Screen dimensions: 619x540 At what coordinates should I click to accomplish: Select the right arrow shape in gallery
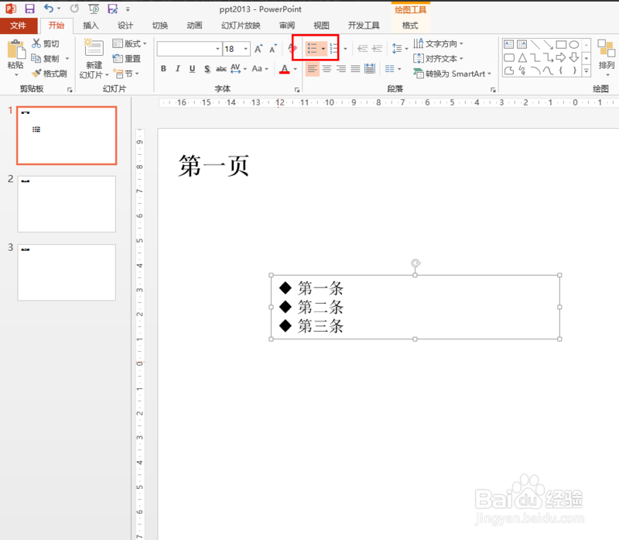tap(560, 57)
